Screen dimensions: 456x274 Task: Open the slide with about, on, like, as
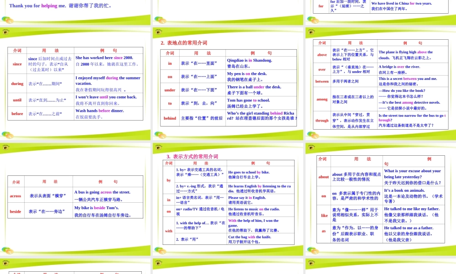pos(381,199)
